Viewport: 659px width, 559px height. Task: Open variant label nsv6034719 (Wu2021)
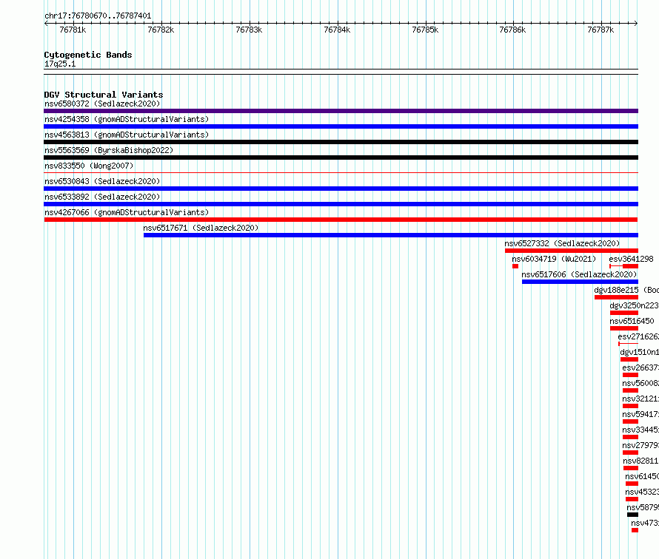pyautogui.click(x=554, y=259)
